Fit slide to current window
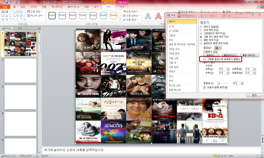 tap(261, 156)
